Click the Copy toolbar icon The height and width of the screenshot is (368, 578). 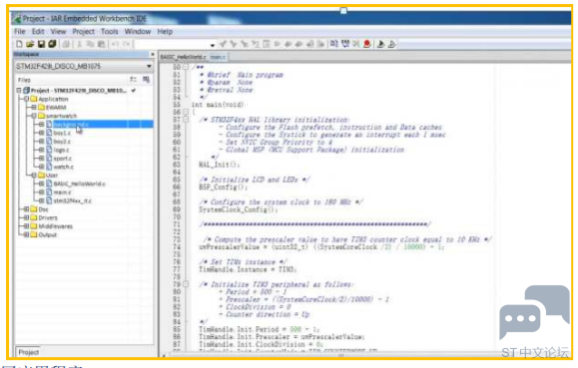coord(90,44)
